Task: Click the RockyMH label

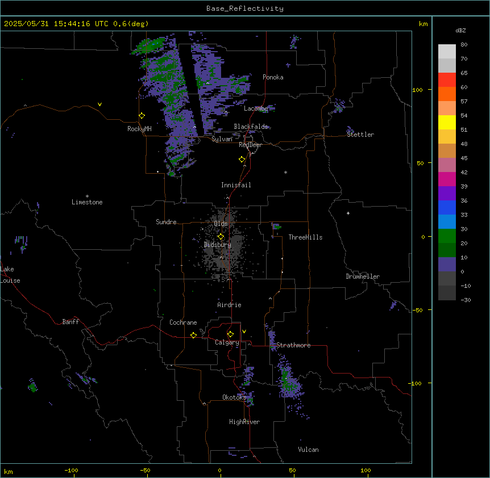Action: click(x=139, y=129)
